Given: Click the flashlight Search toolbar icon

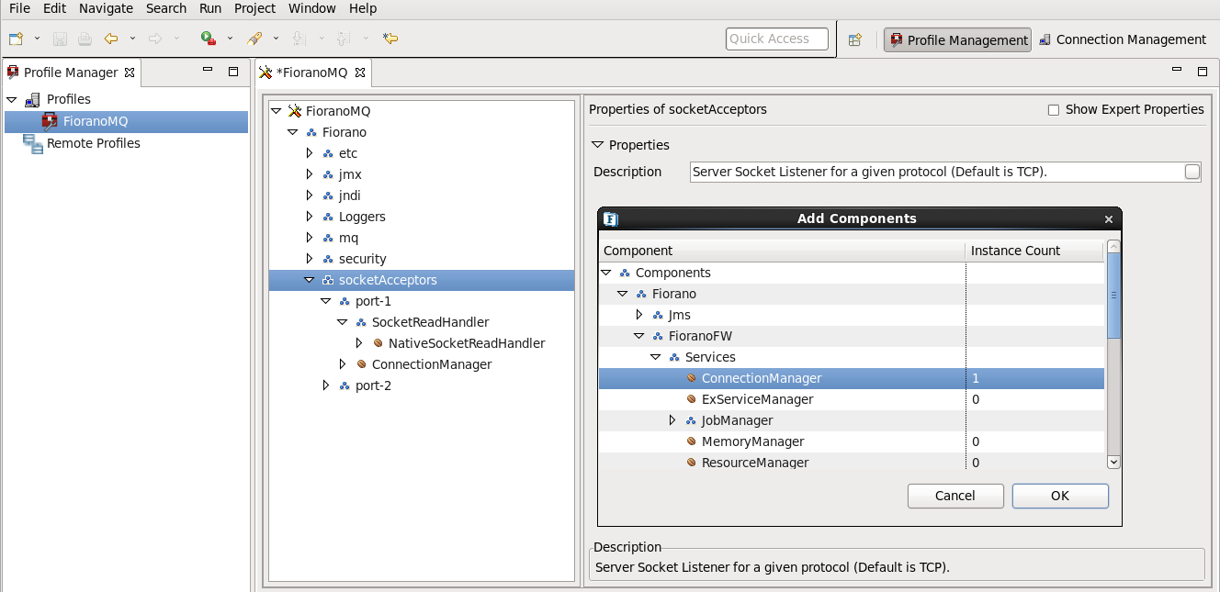Looking at the screenshot, I should 254,39.
